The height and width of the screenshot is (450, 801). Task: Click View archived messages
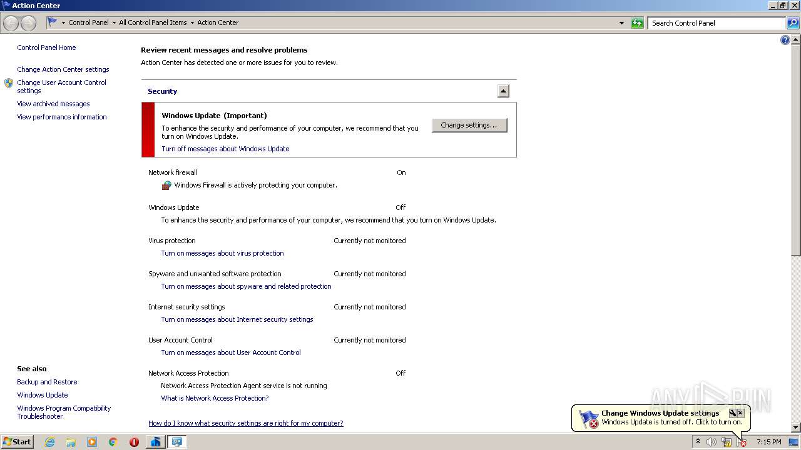coord(53,104)
